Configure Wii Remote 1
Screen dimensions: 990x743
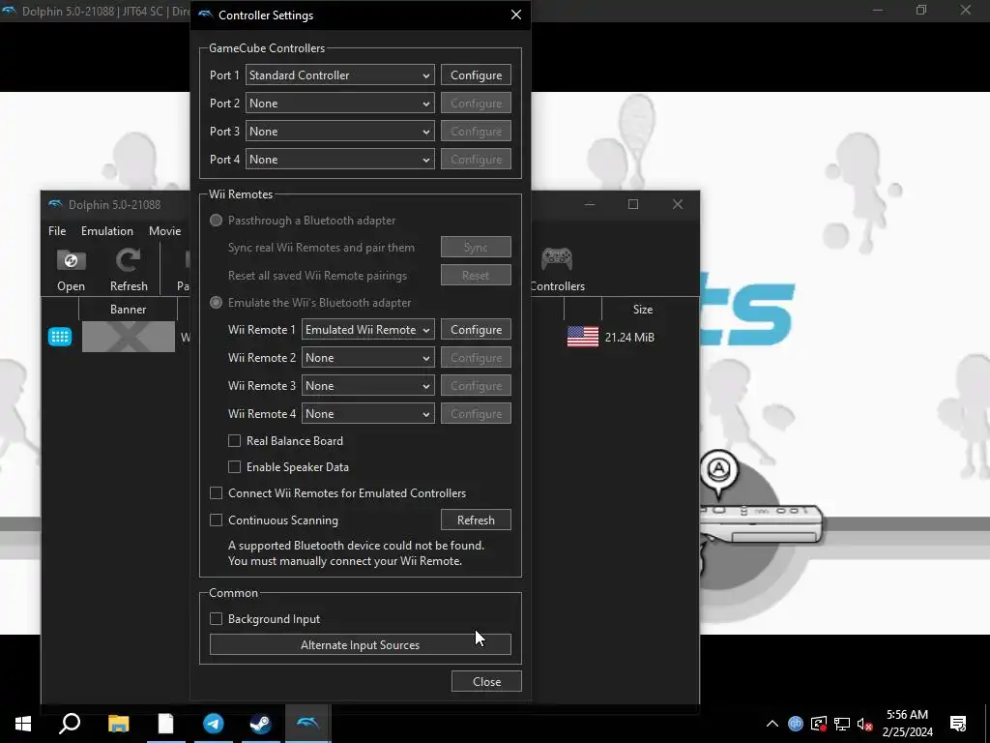pos(476,330)
